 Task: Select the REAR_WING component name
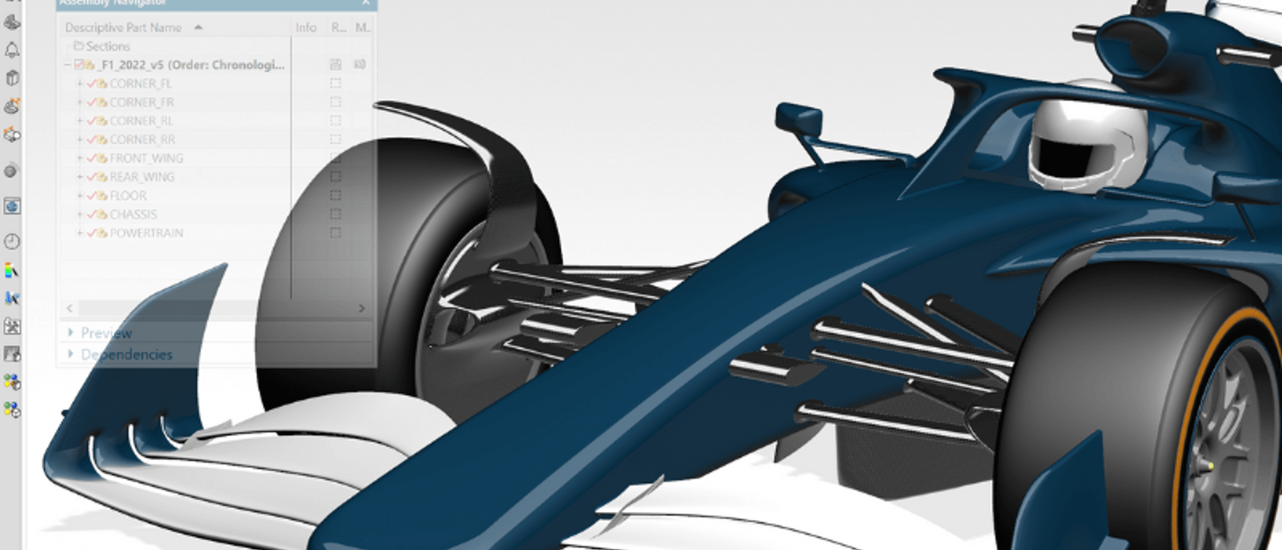click(142, 177)
